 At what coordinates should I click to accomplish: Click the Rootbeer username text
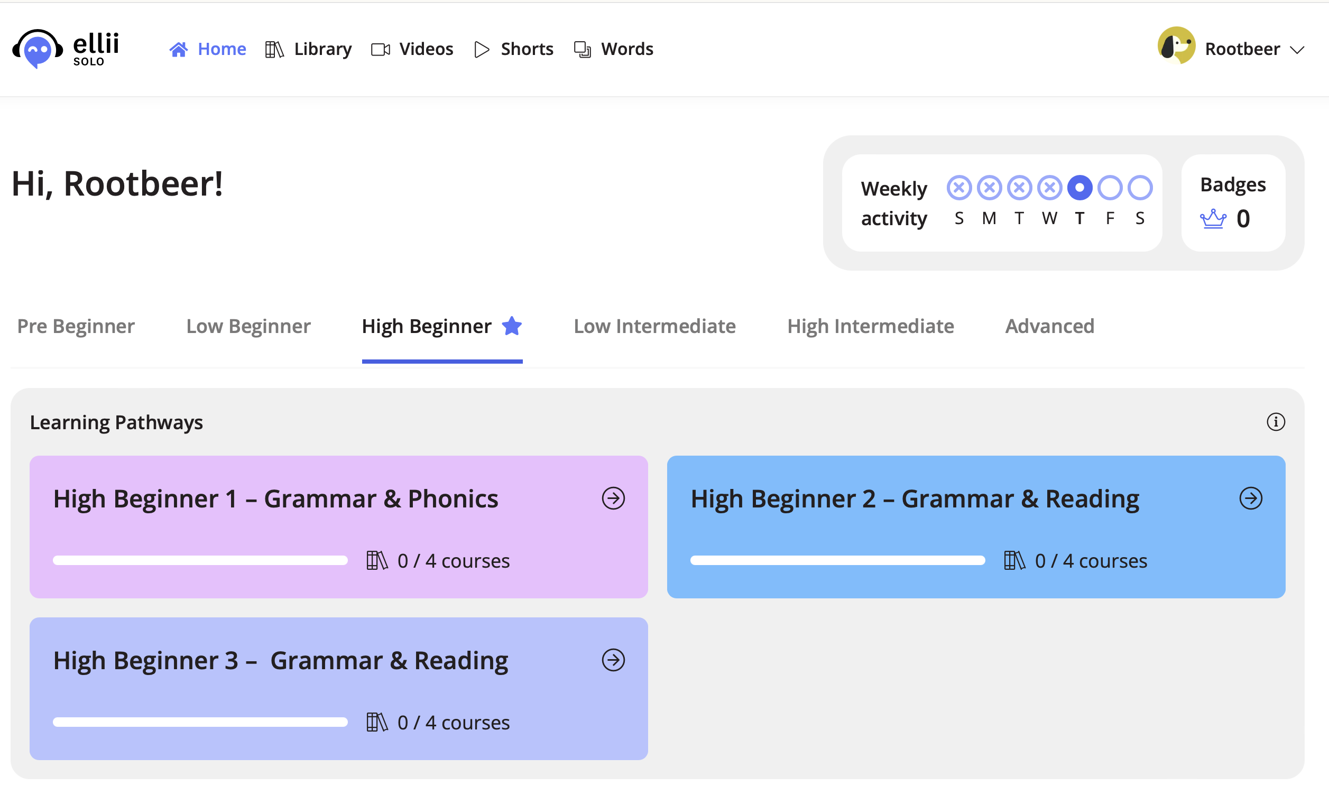(x=1242, y=49)
